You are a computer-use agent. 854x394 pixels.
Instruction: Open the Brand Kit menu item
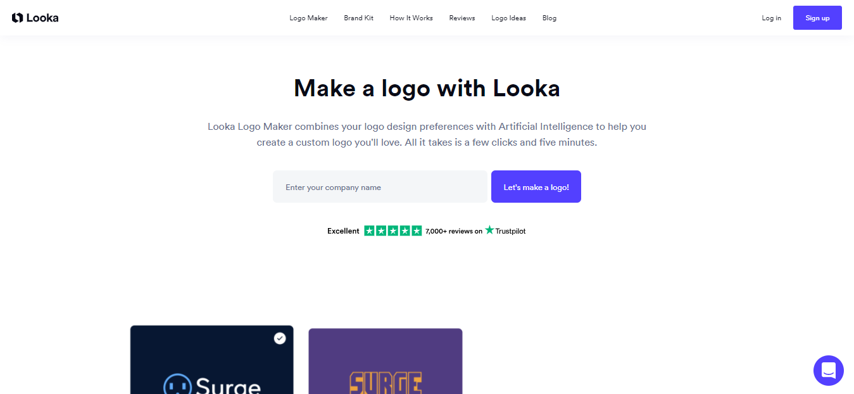(359, 18)
